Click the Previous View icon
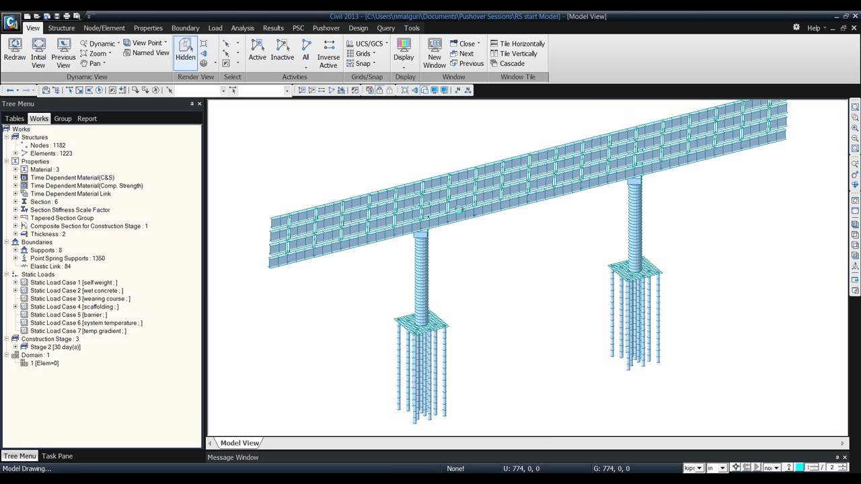861x484 pixels. [63, 53]
